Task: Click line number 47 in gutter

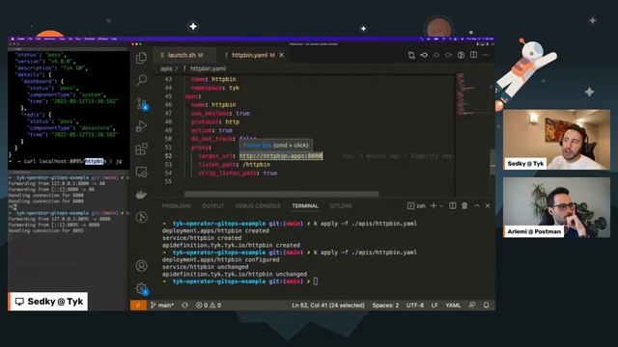Action: click(168, 114)
